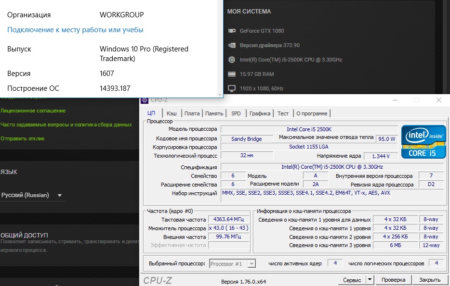Open the SPD tab
Screen dimensions: 450x286
point(236,113)
